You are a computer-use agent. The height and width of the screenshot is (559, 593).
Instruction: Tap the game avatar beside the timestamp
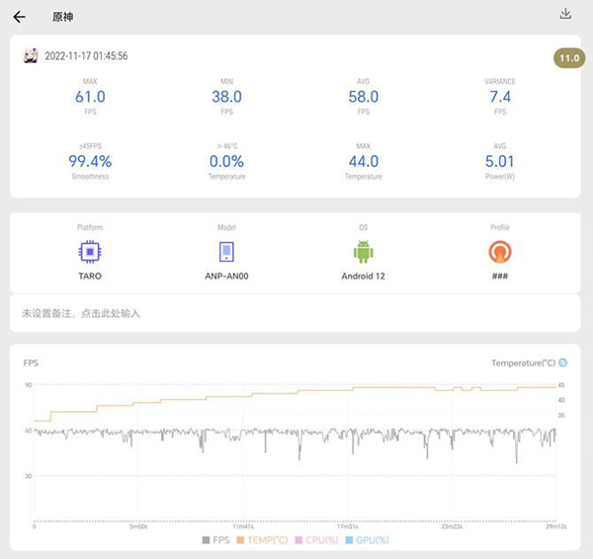coord(31,56)
